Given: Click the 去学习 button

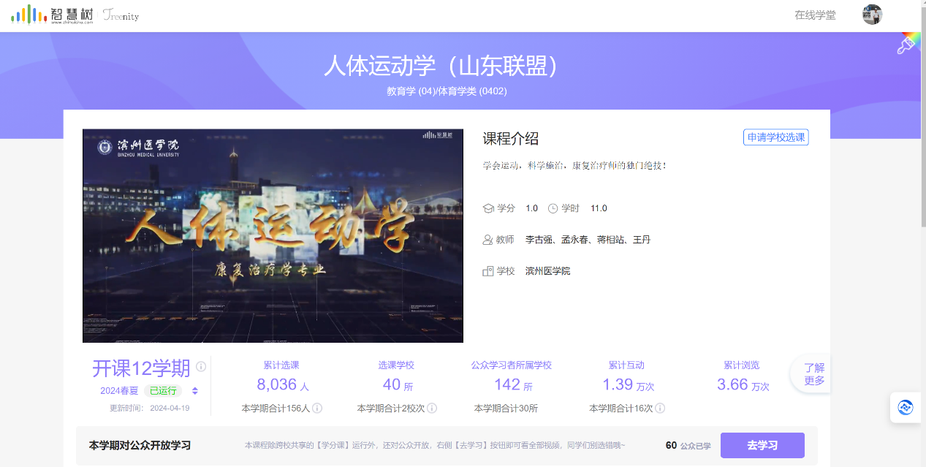Looking at the screenshot, I should click(762, 445).
